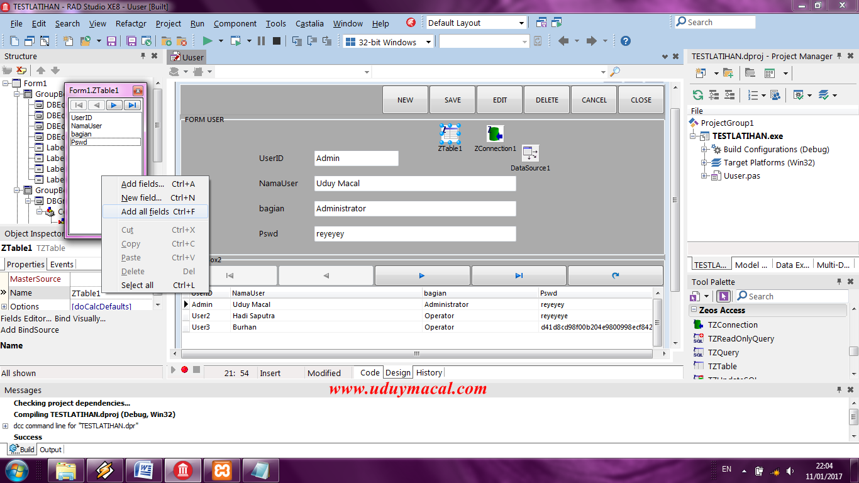
Task: Click the Add BindSource link
Action: click(30, 330)
